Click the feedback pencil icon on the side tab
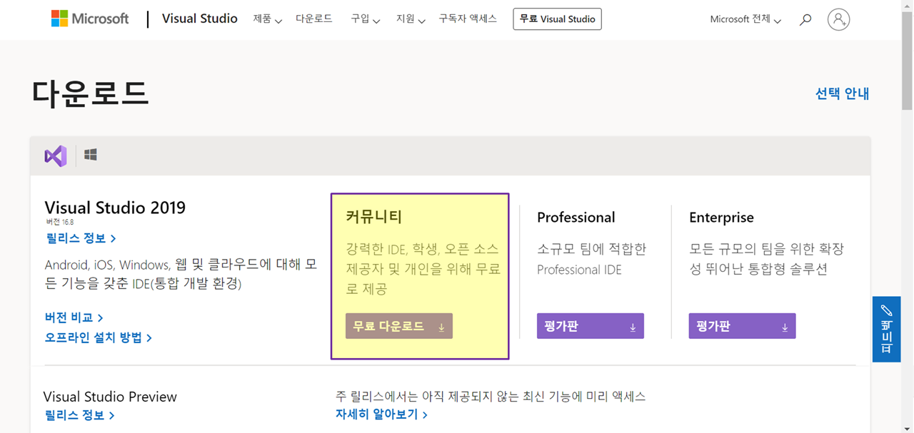The width and height of the screenshot is (914, 433). pos(886,310)
